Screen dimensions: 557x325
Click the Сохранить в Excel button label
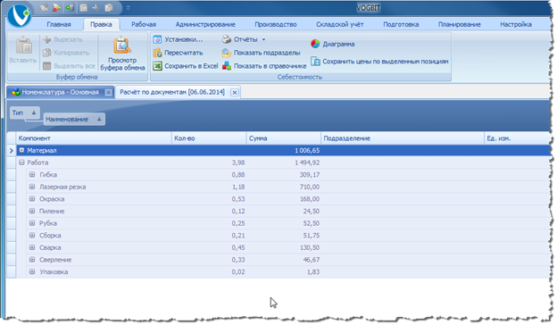click(191, 66)
